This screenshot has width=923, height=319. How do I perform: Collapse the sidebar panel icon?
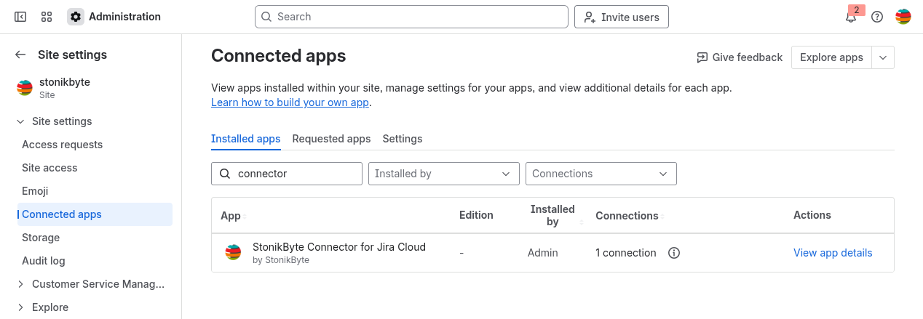pyautogui.click(x=20, y=17)
